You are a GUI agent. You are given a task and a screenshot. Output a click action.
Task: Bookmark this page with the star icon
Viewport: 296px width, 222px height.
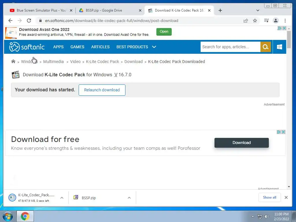[255, 21]
